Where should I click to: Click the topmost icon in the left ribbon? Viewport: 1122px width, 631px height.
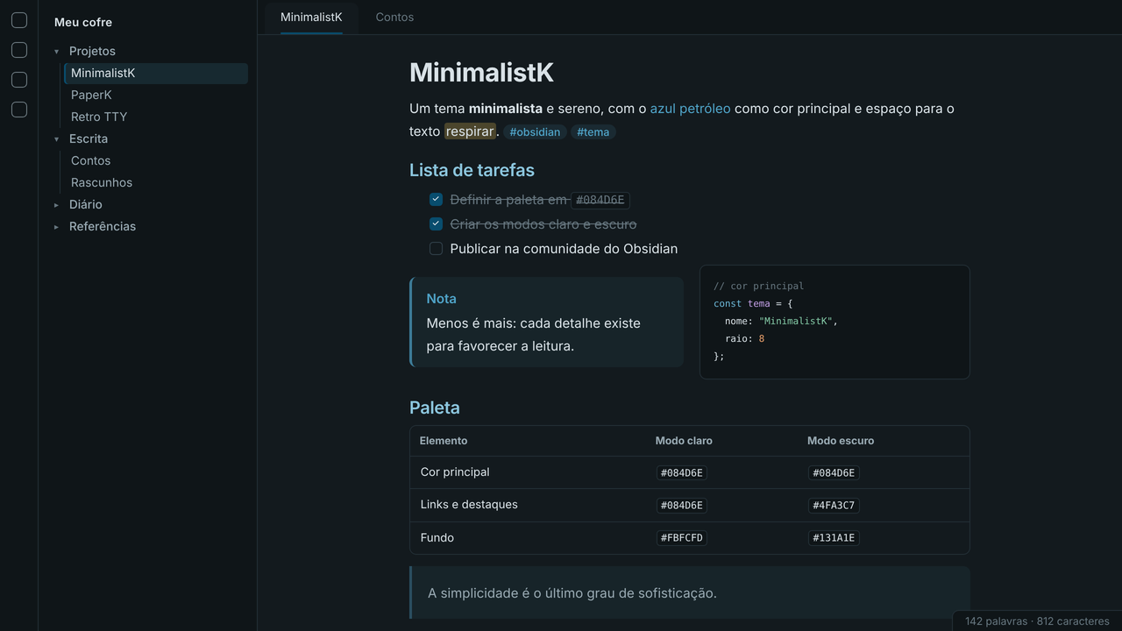point(19,20)
